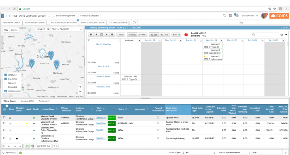Open the apps grid icon
This screenshot has height=155, width=290.
pos(230,16)
